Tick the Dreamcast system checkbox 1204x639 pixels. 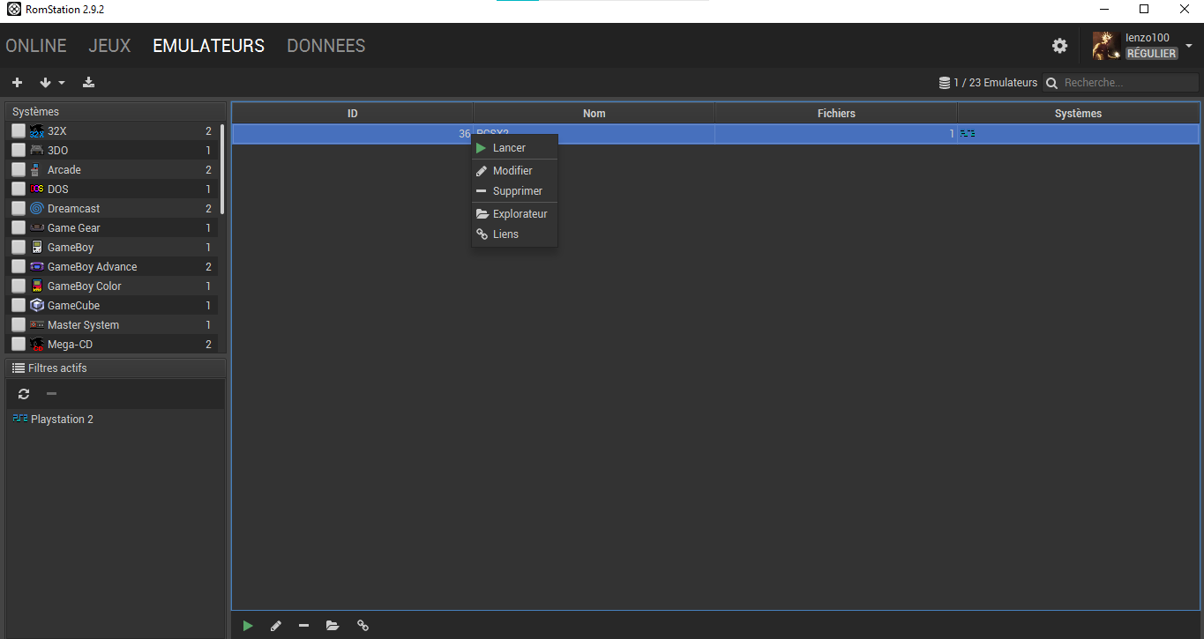(x=19, y=209)
